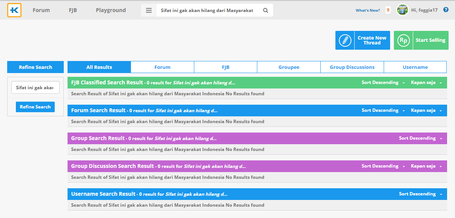Click the magnifying glass search icon
The width and height of the screenshot is (455, 218).
click(266, 11)
